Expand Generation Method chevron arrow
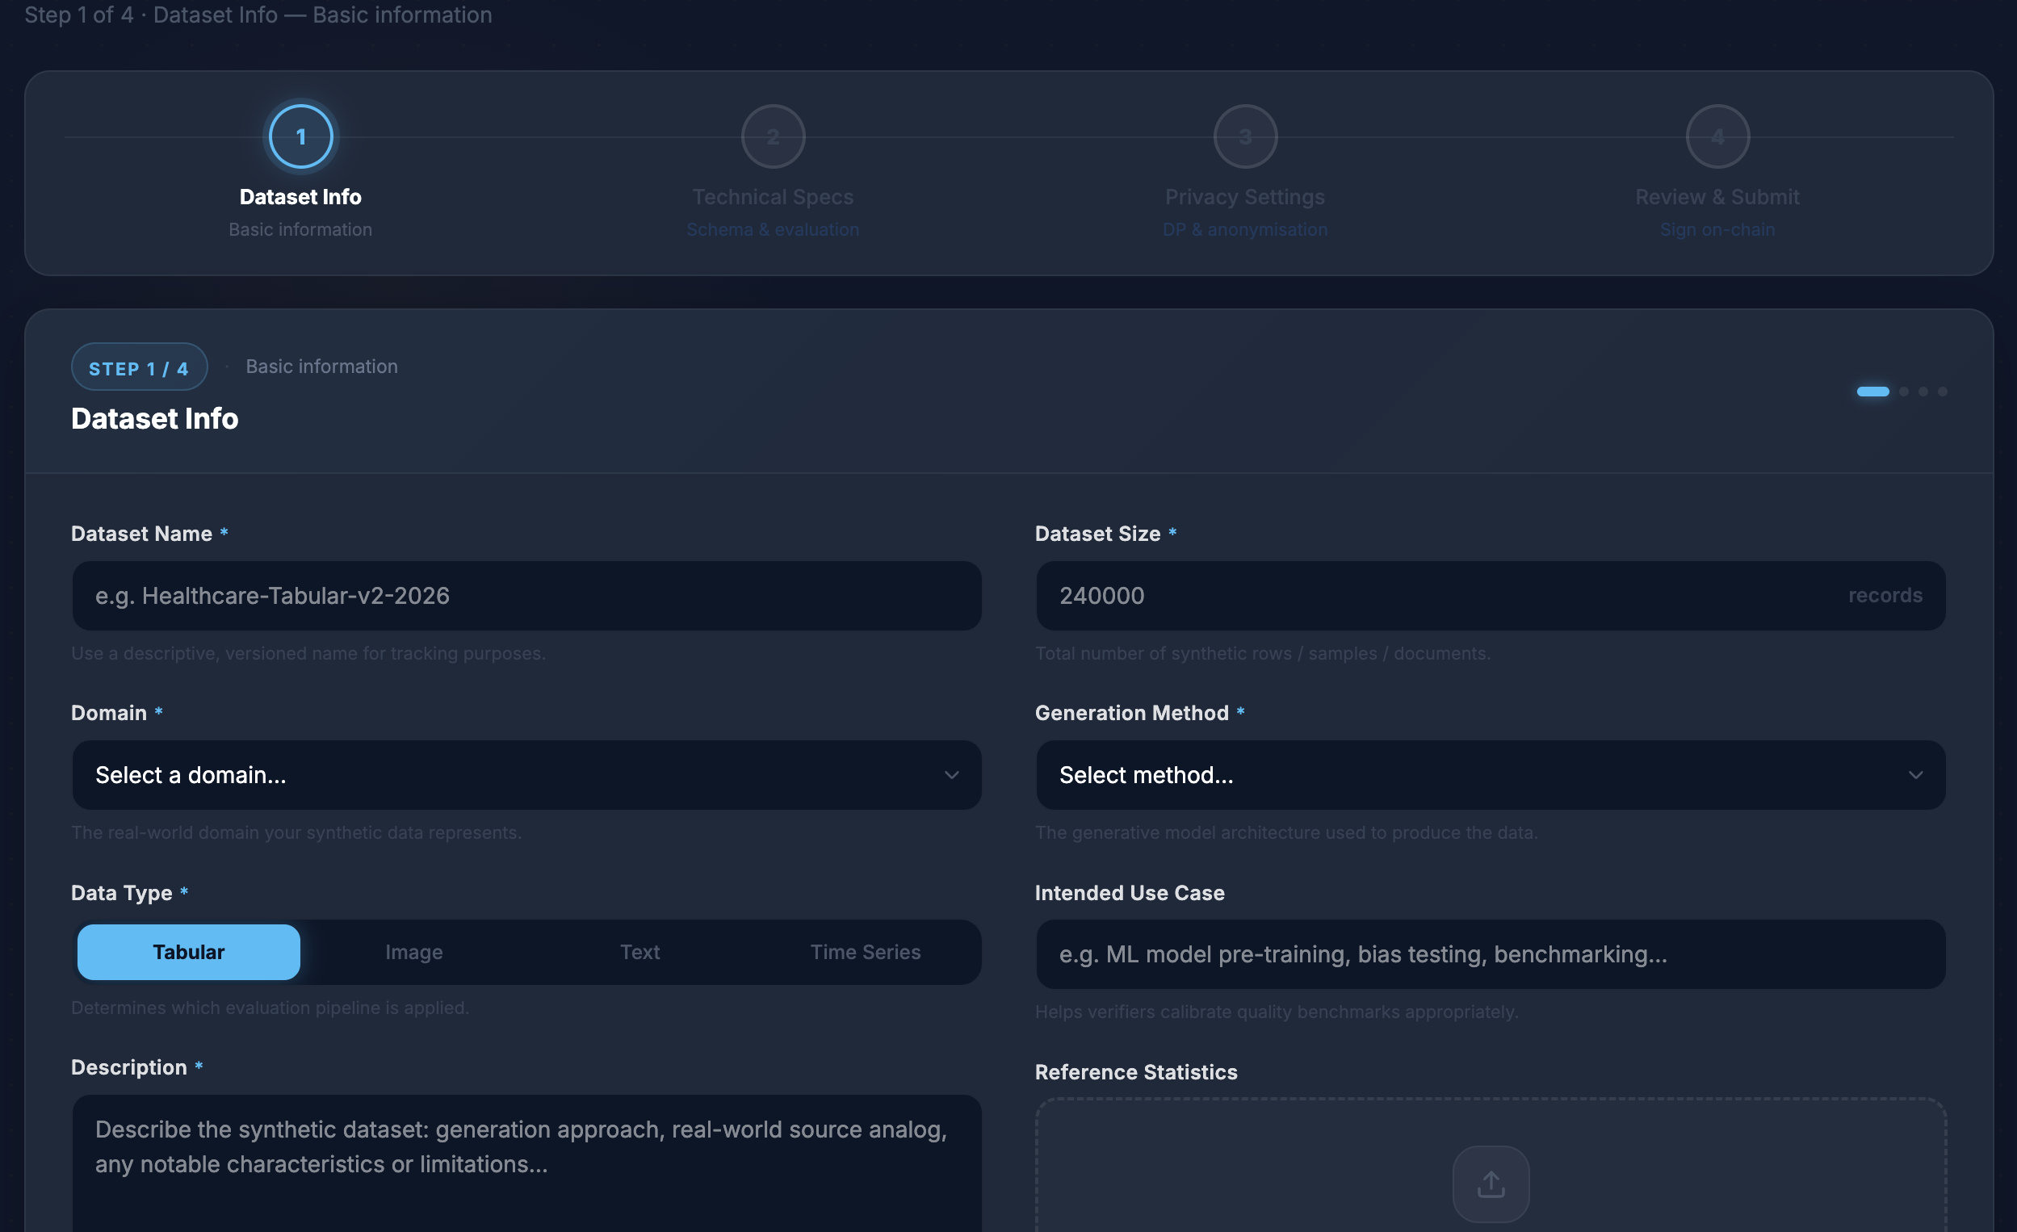Screen dimensions: 2017x1232 pyautogui.click(x=1914, y=775)
